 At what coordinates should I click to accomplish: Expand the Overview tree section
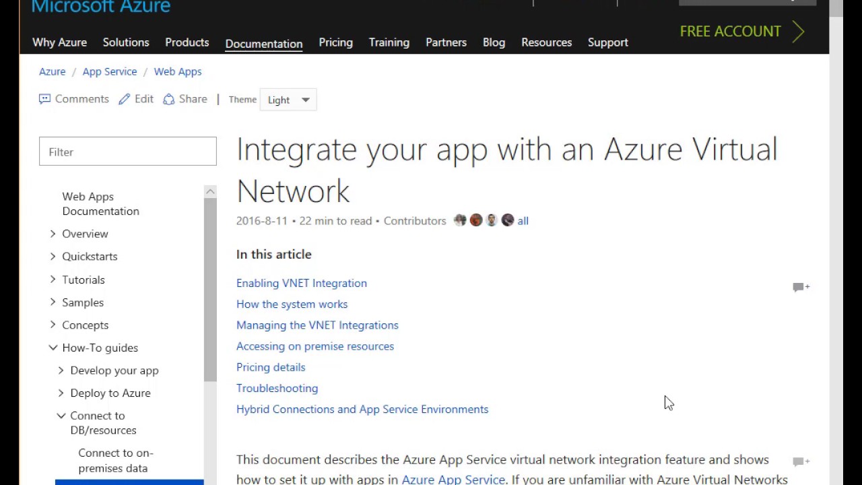53,234
